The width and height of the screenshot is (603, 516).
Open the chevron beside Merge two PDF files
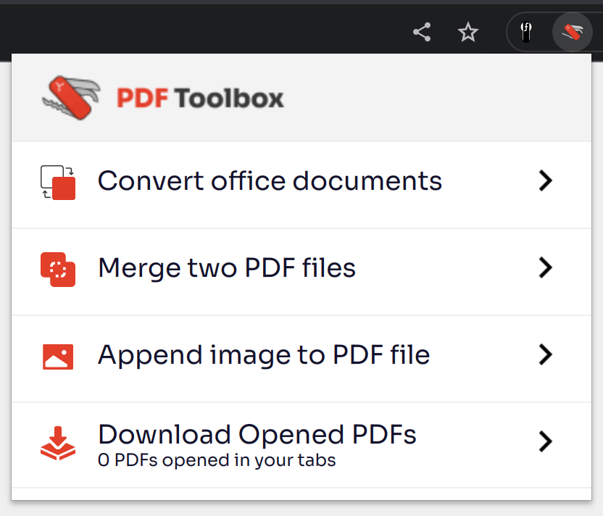click(546, 268)
